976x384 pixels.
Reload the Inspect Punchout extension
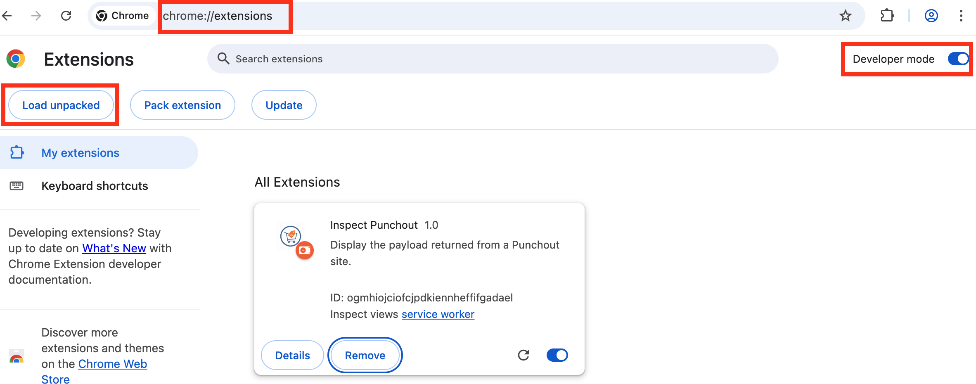coord(523,355)
